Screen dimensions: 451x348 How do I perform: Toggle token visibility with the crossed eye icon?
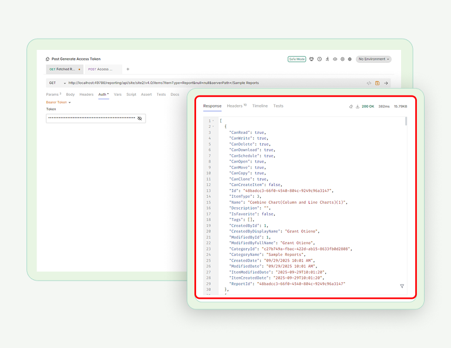(140, 119)
